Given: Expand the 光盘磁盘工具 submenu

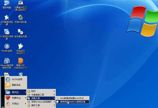Looking at the screenshot, I should point(41,95).
